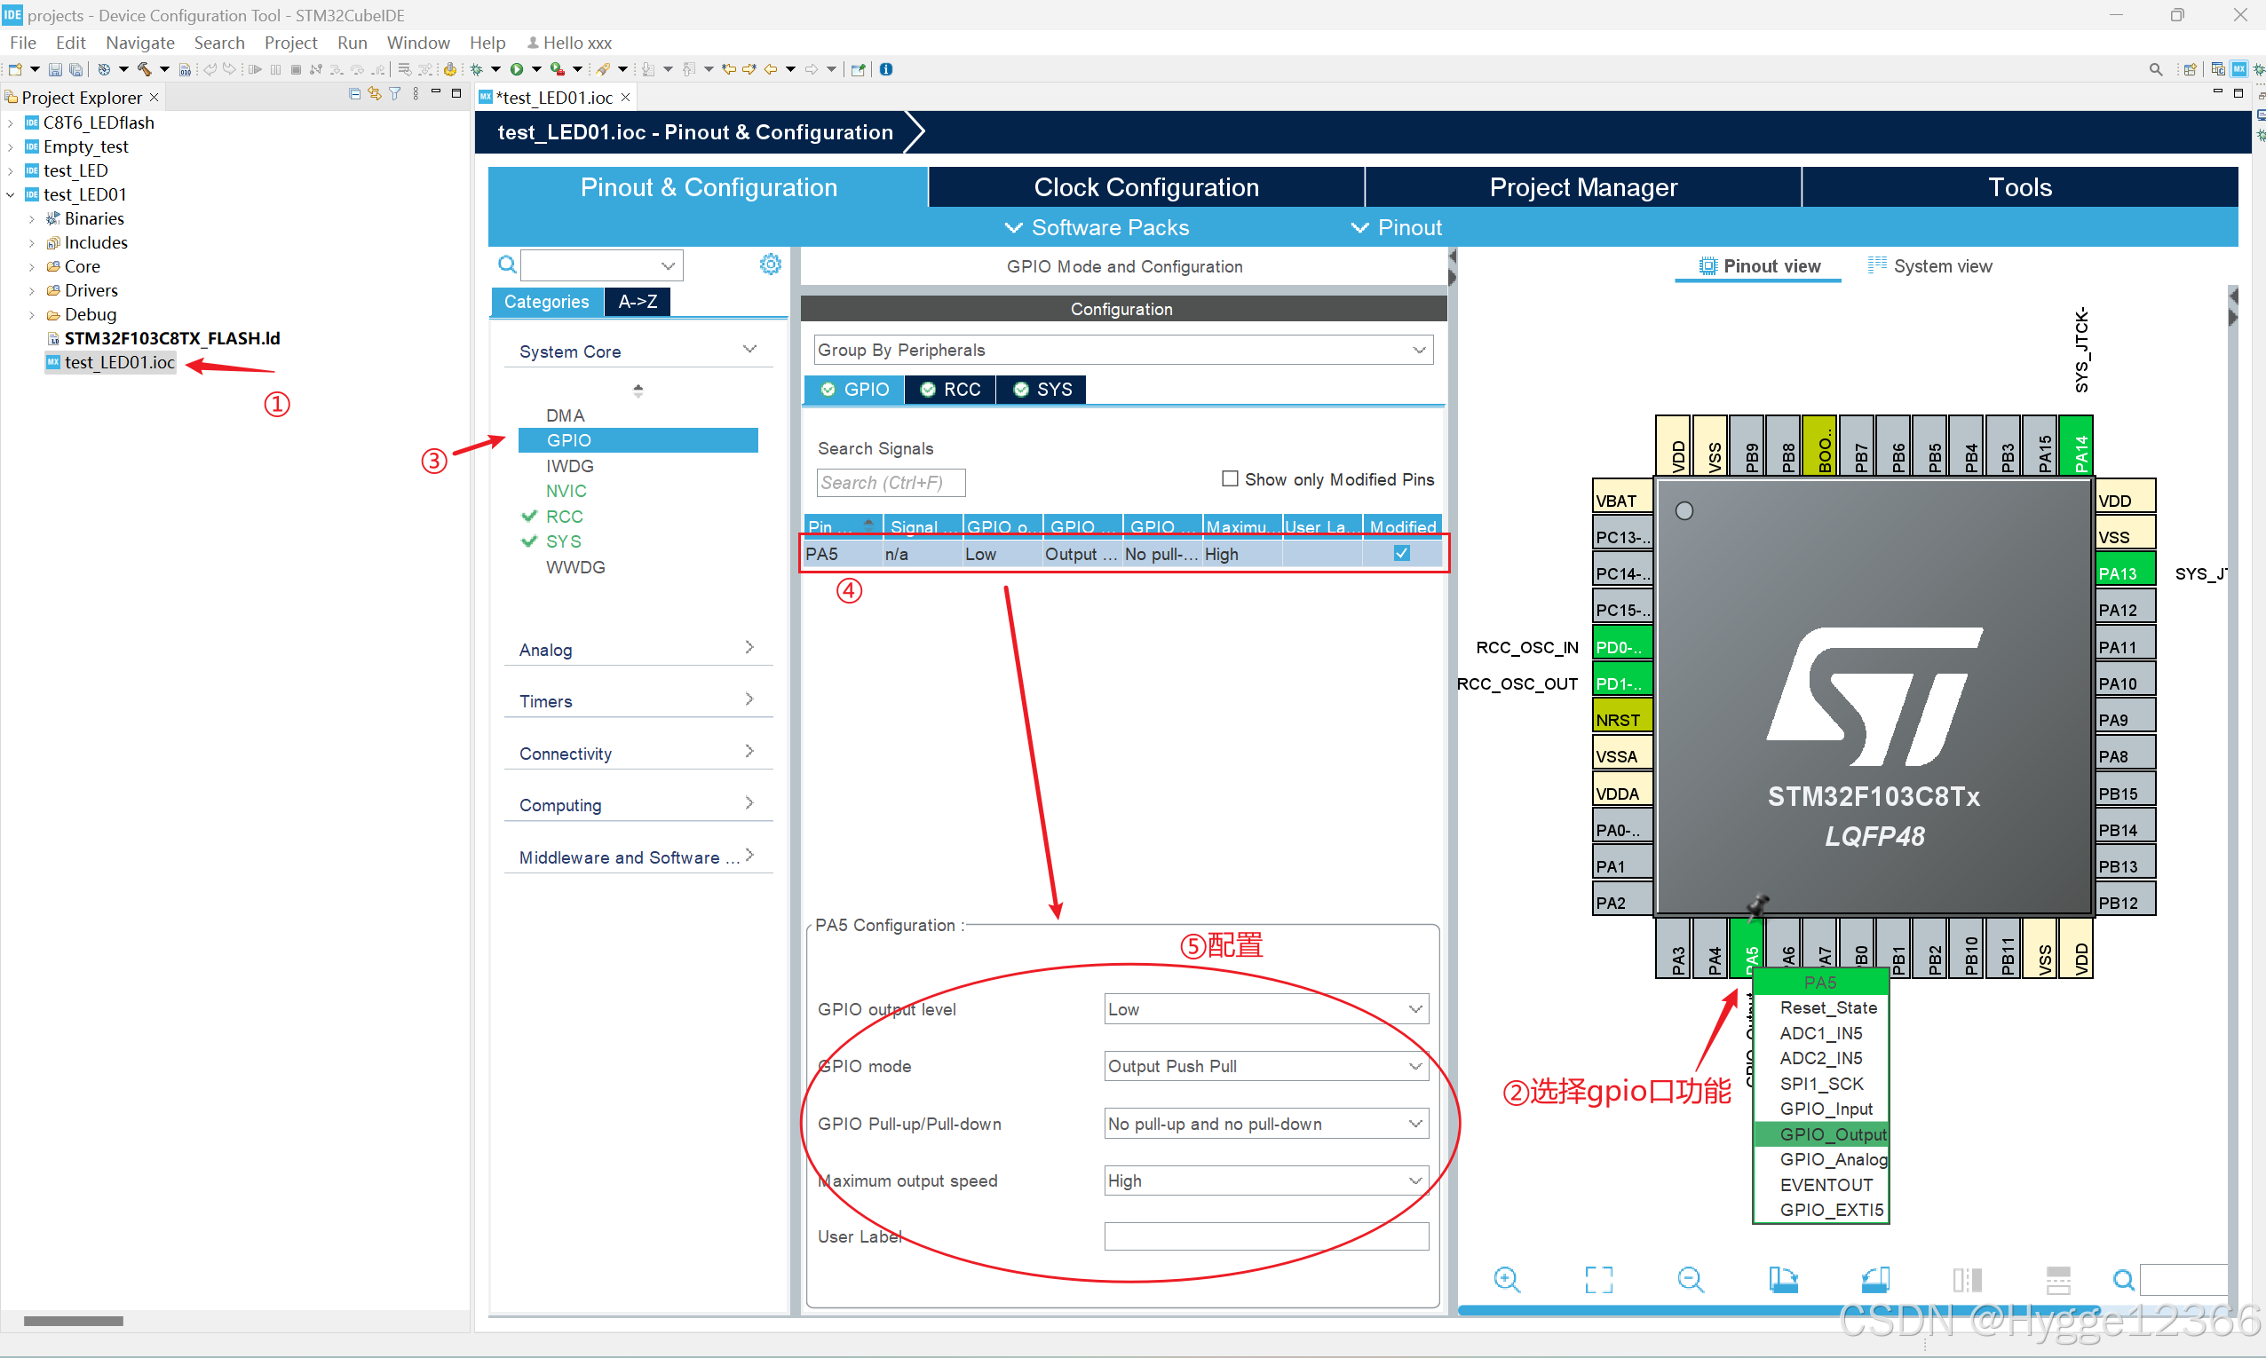Click the zoom out icon below chip
Viewport: 2266px width, 1358px height.
[x=1691, y=1278]
